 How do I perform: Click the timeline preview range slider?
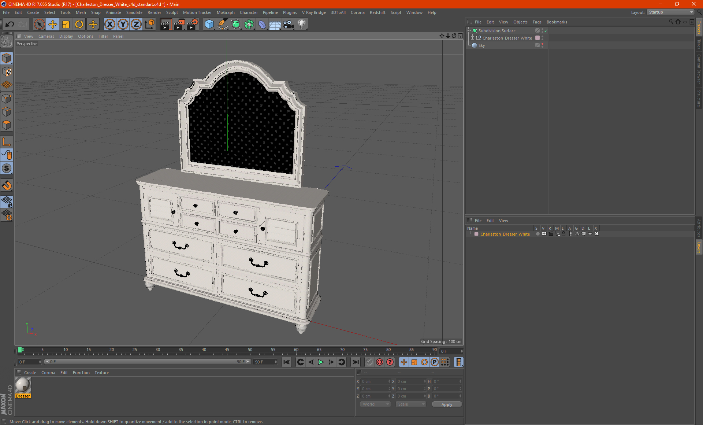click(x=148, y=362)
